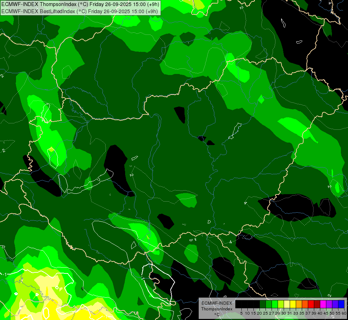Click the legend tick label 30

[284, 313]
